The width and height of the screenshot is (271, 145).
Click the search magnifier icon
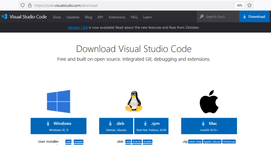click(202, 16)
